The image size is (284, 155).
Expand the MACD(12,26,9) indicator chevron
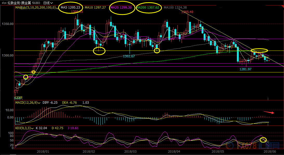click(39, 103)
